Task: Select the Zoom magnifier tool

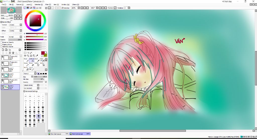Action: (28, 56)
